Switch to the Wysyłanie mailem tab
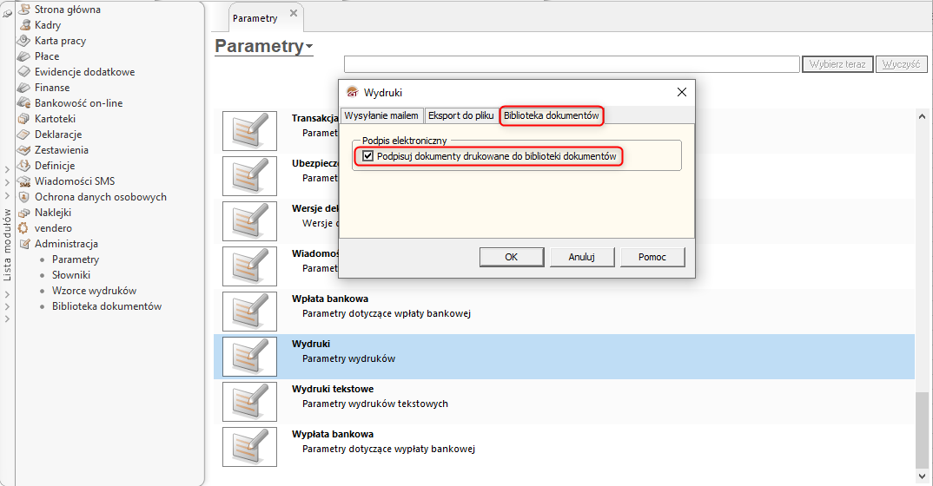 pos(381,115)
